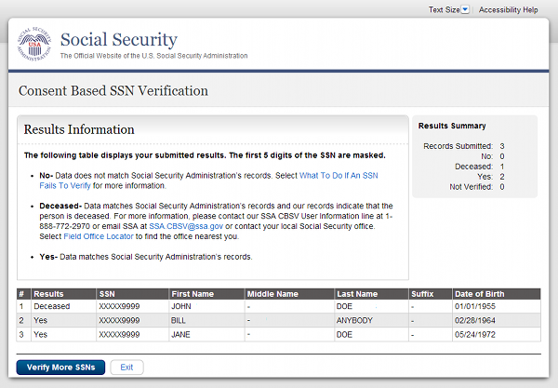The width and height of the screenshot is (558, 388).
Task: Select the JANE first name cell
Action: coord(183,332)
